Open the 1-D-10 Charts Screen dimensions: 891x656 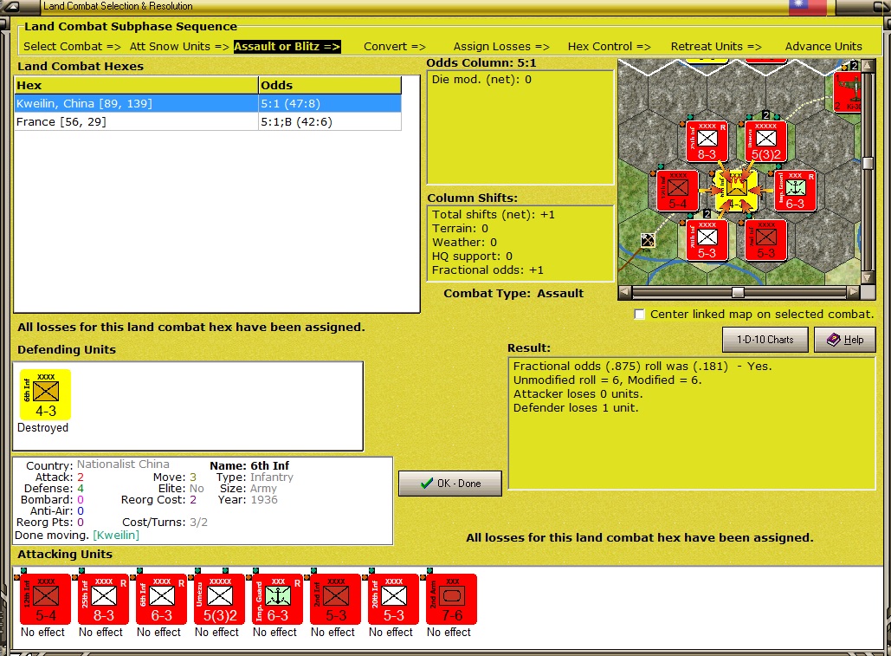[765, 340]
